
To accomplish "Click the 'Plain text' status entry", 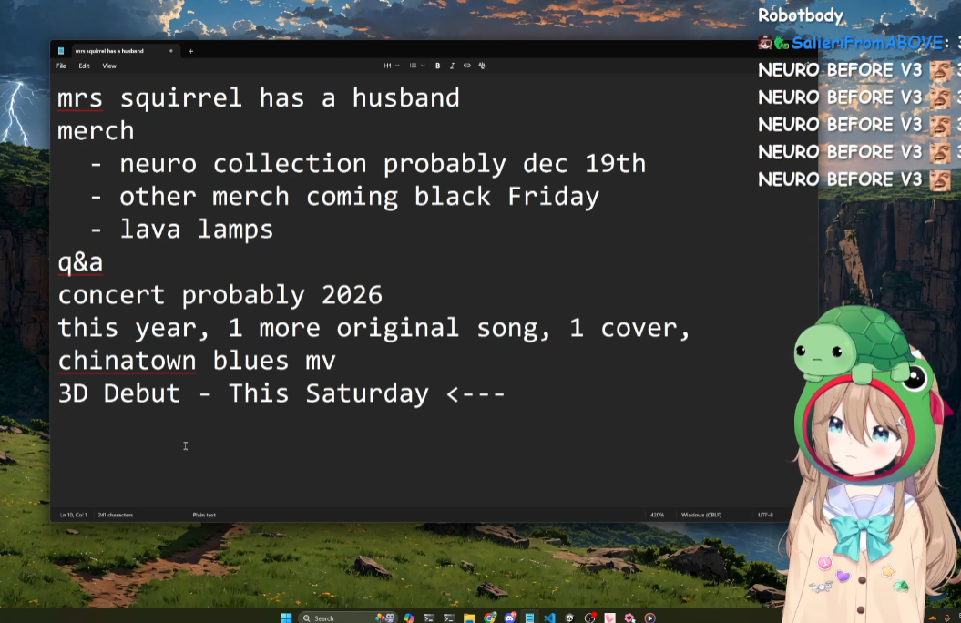I will (x=204, y=516).
